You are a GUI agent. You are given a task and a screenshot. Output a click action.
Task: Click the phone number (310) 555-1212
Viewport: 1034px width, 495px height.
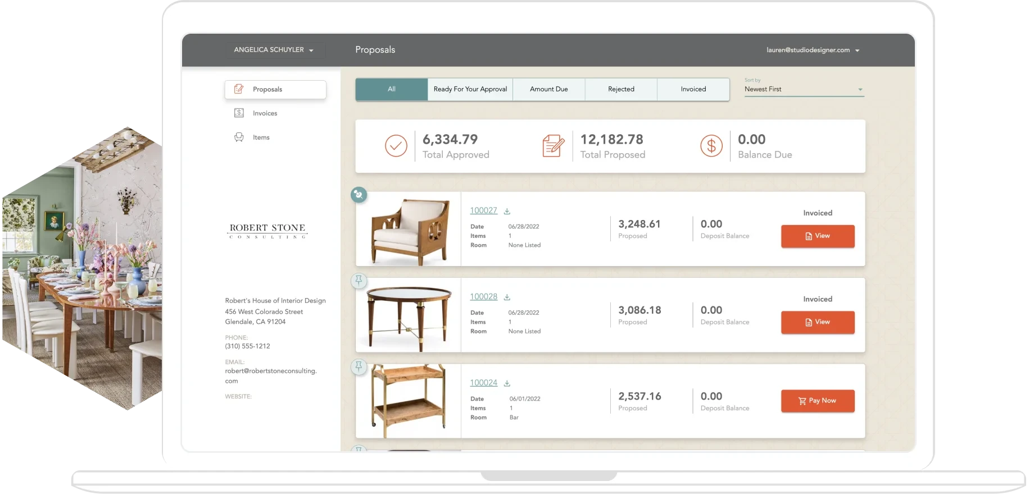point(247,346)
